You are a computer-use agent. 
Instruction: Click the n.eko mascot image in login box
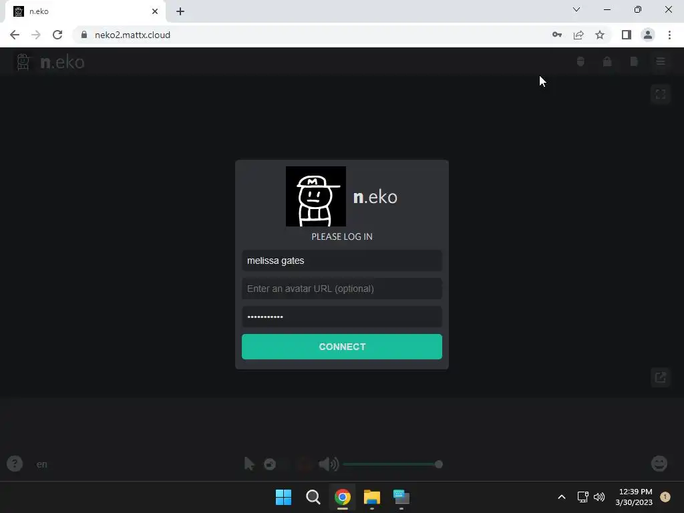[316, 196]
